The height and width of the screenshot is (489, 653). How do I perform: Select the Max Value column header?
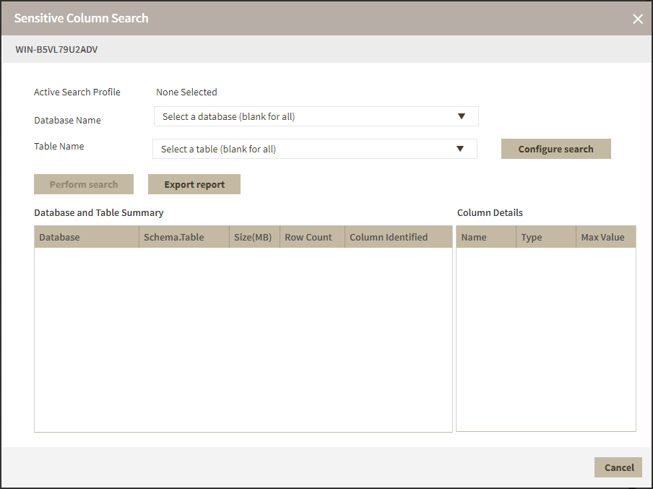(605, 237)
